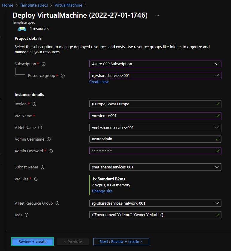Image resolution: width=231 pixels, height=251 pixels.
Task: Click the Review + create button
Action: (33, 242)
